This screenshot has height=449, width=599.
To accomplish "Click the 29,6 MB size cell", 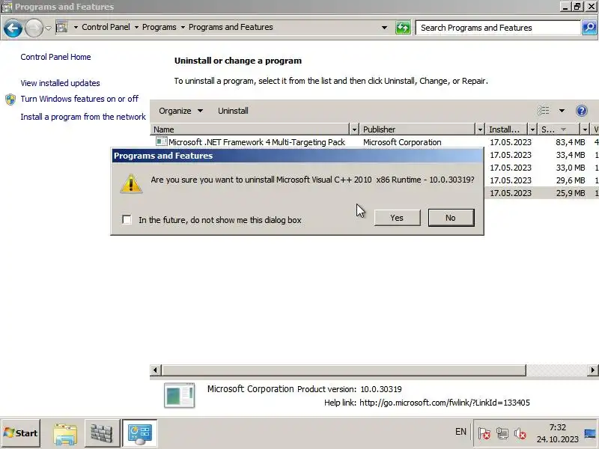I will point(571,180).
